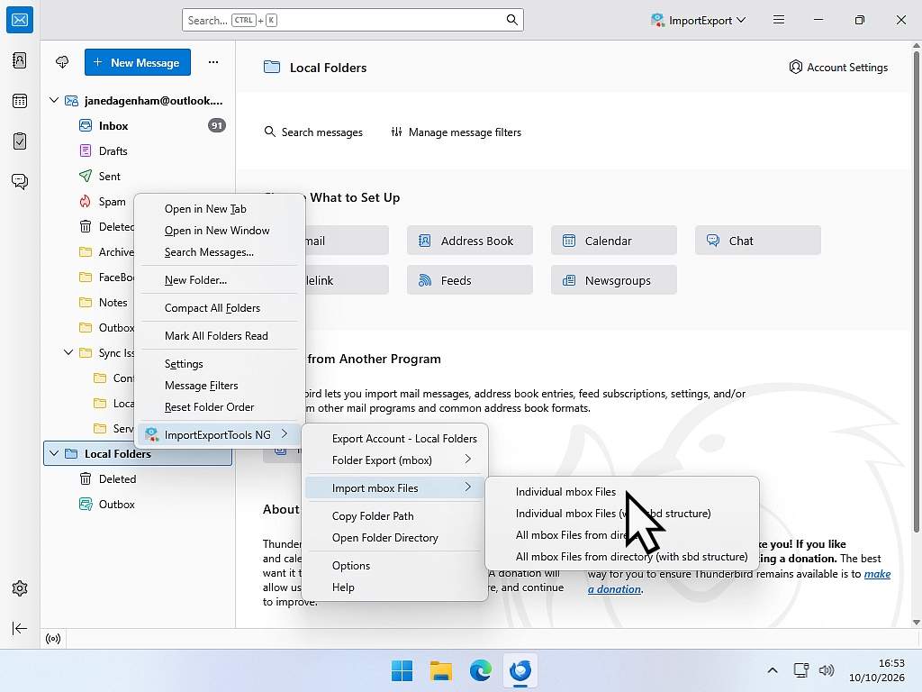This screenshot has width=922, height=692.
Task: Click the Newsgroups icon
Action: [569, 280]
